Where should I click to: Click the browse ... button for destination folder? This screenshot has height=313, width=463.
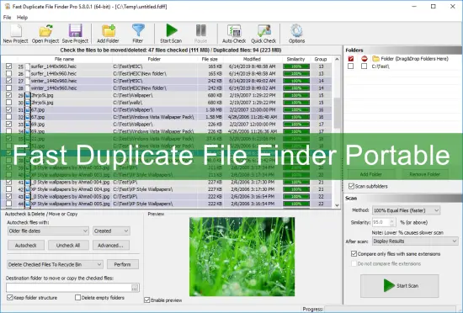[x=135, y=288]
